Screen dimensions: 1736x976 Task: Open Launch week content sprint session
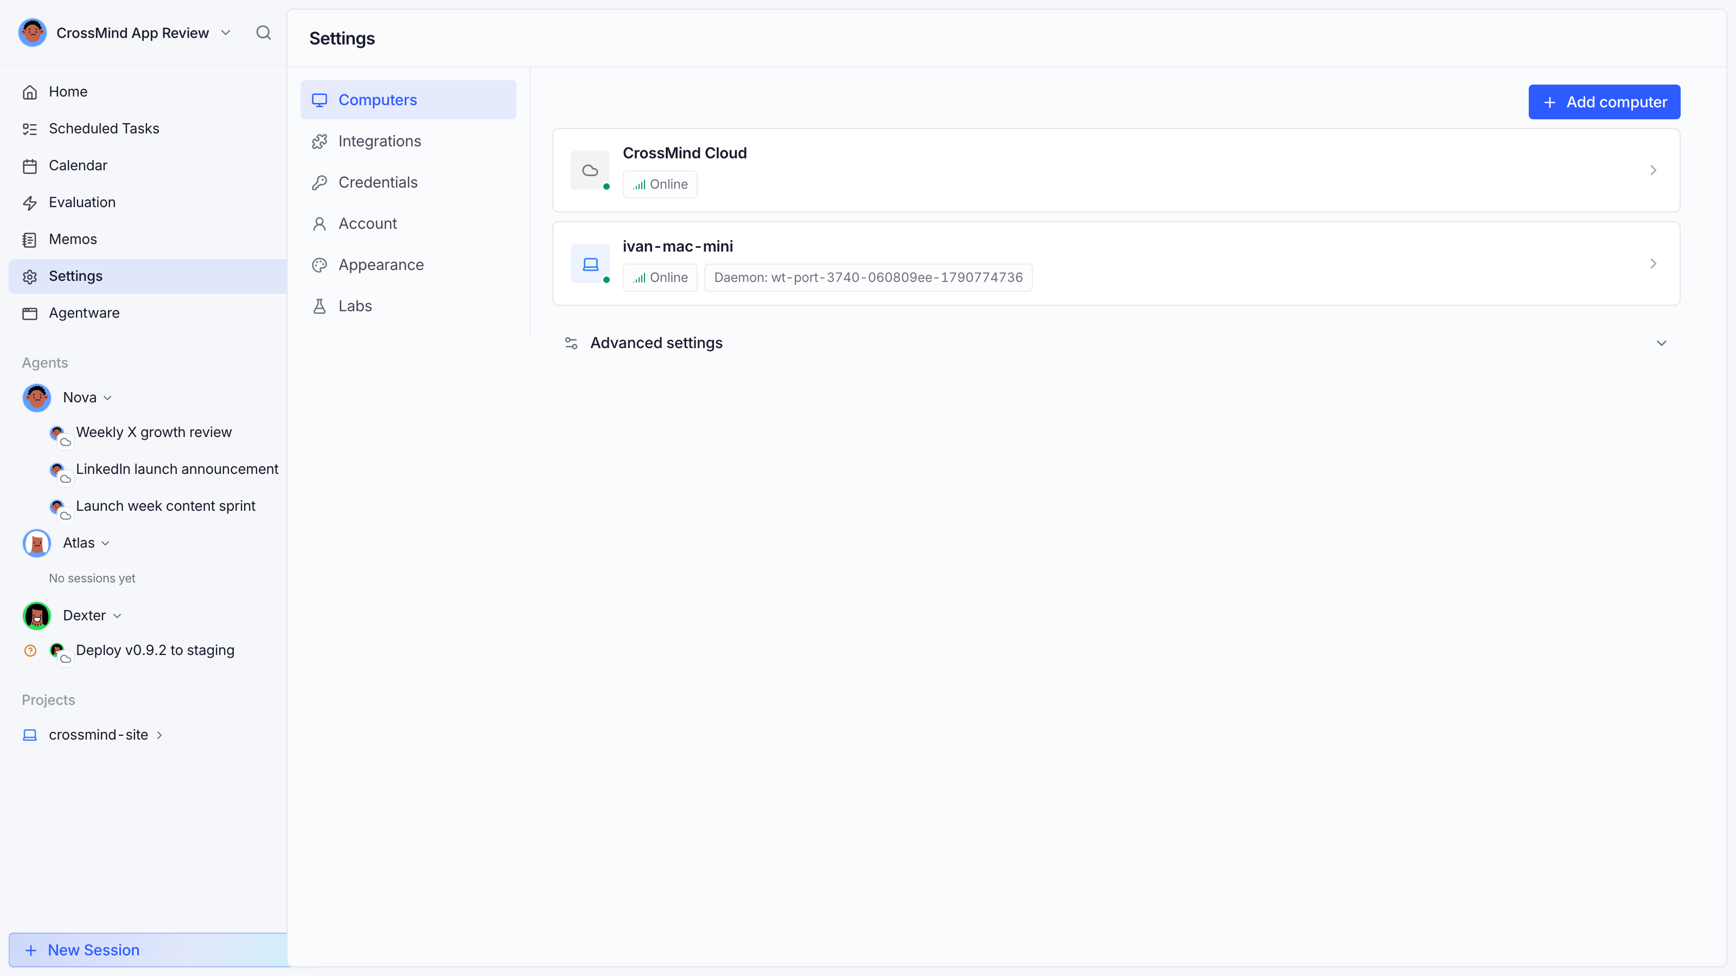pos(166,506)
